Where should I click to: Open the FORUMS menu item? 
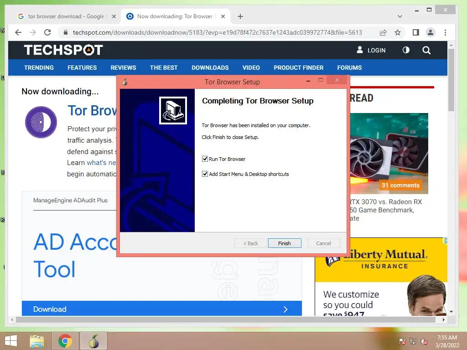point(349,67)
